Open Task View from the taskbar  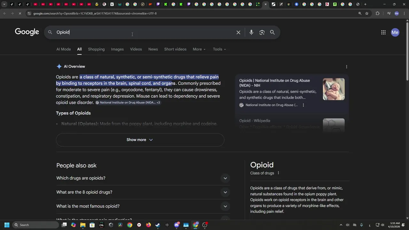click(x=64, y=225)
